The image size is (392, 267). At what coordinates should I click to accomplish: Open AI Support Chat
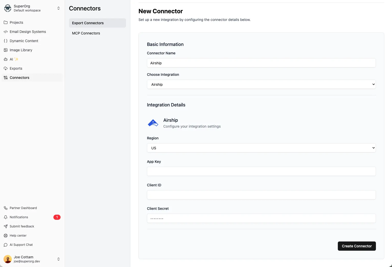(21, 245)
